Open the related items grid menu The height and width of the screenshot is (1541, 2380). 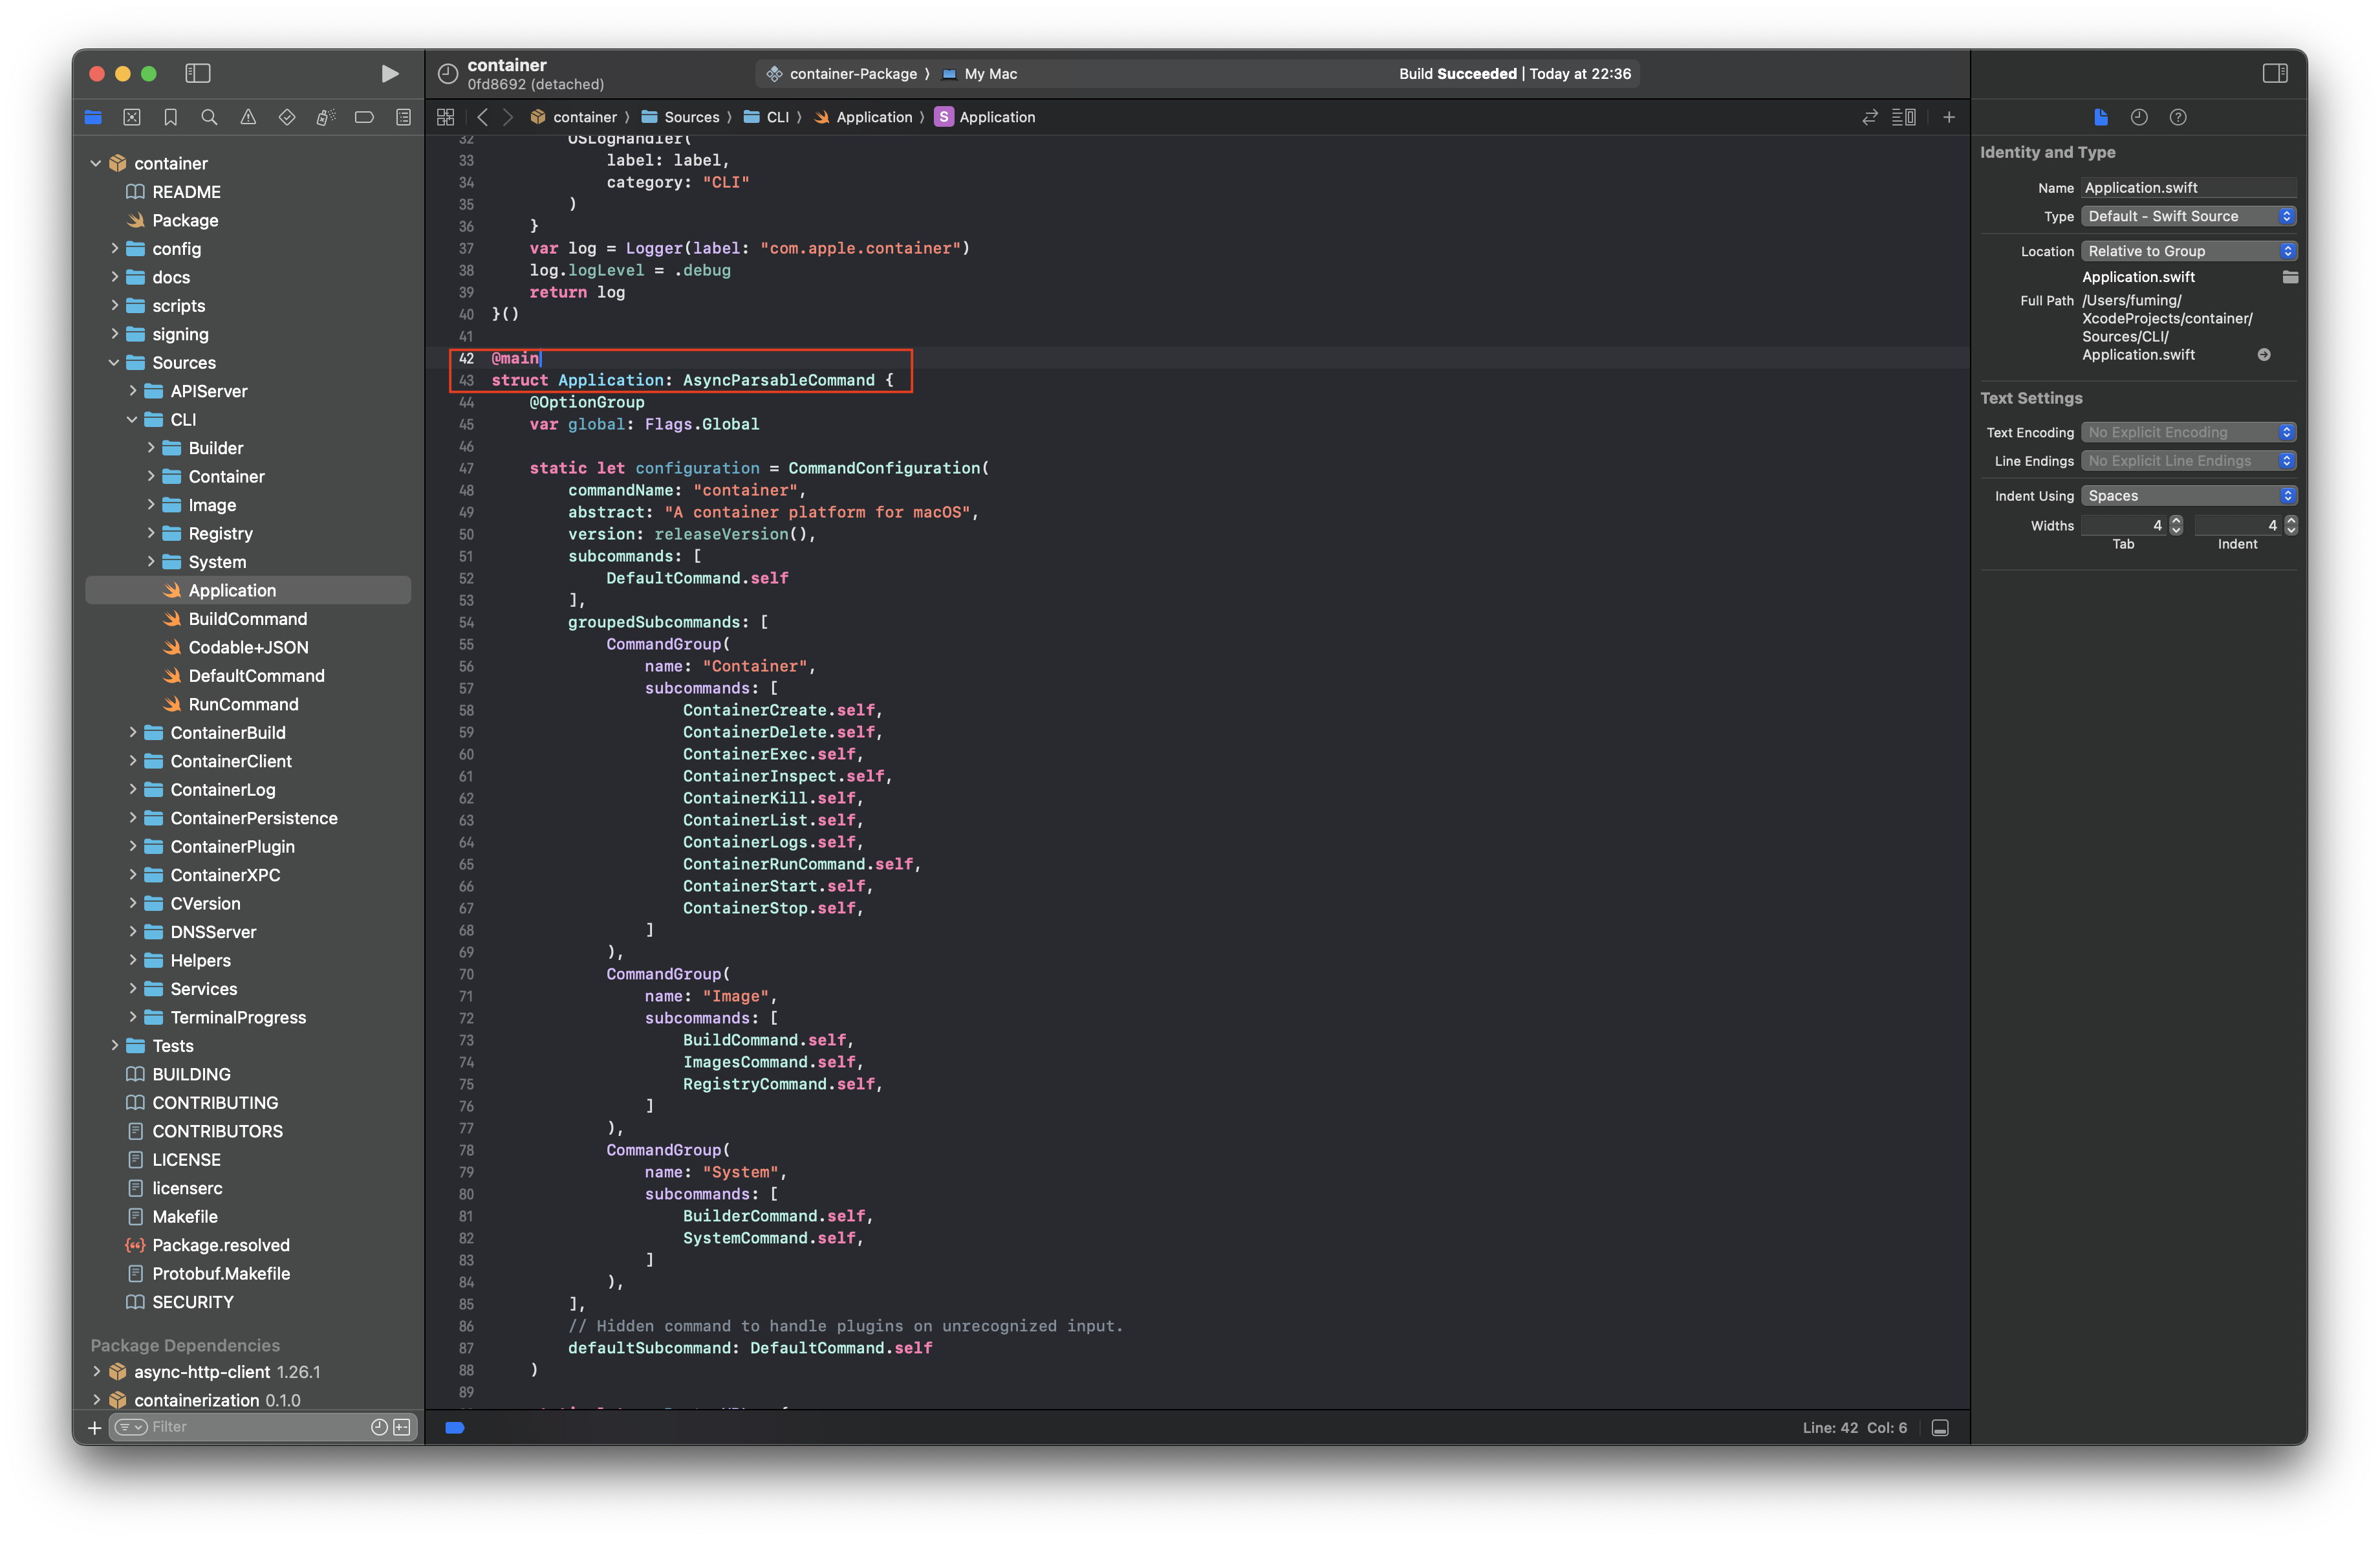coord(446,117)
